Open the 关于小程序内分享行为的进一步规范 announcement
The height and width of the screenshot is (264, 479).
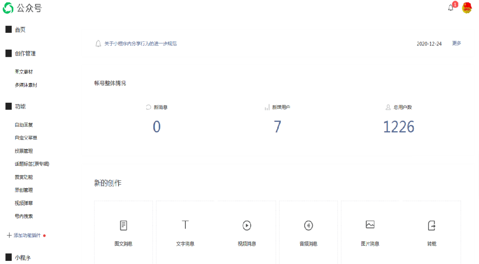point(141,44)
